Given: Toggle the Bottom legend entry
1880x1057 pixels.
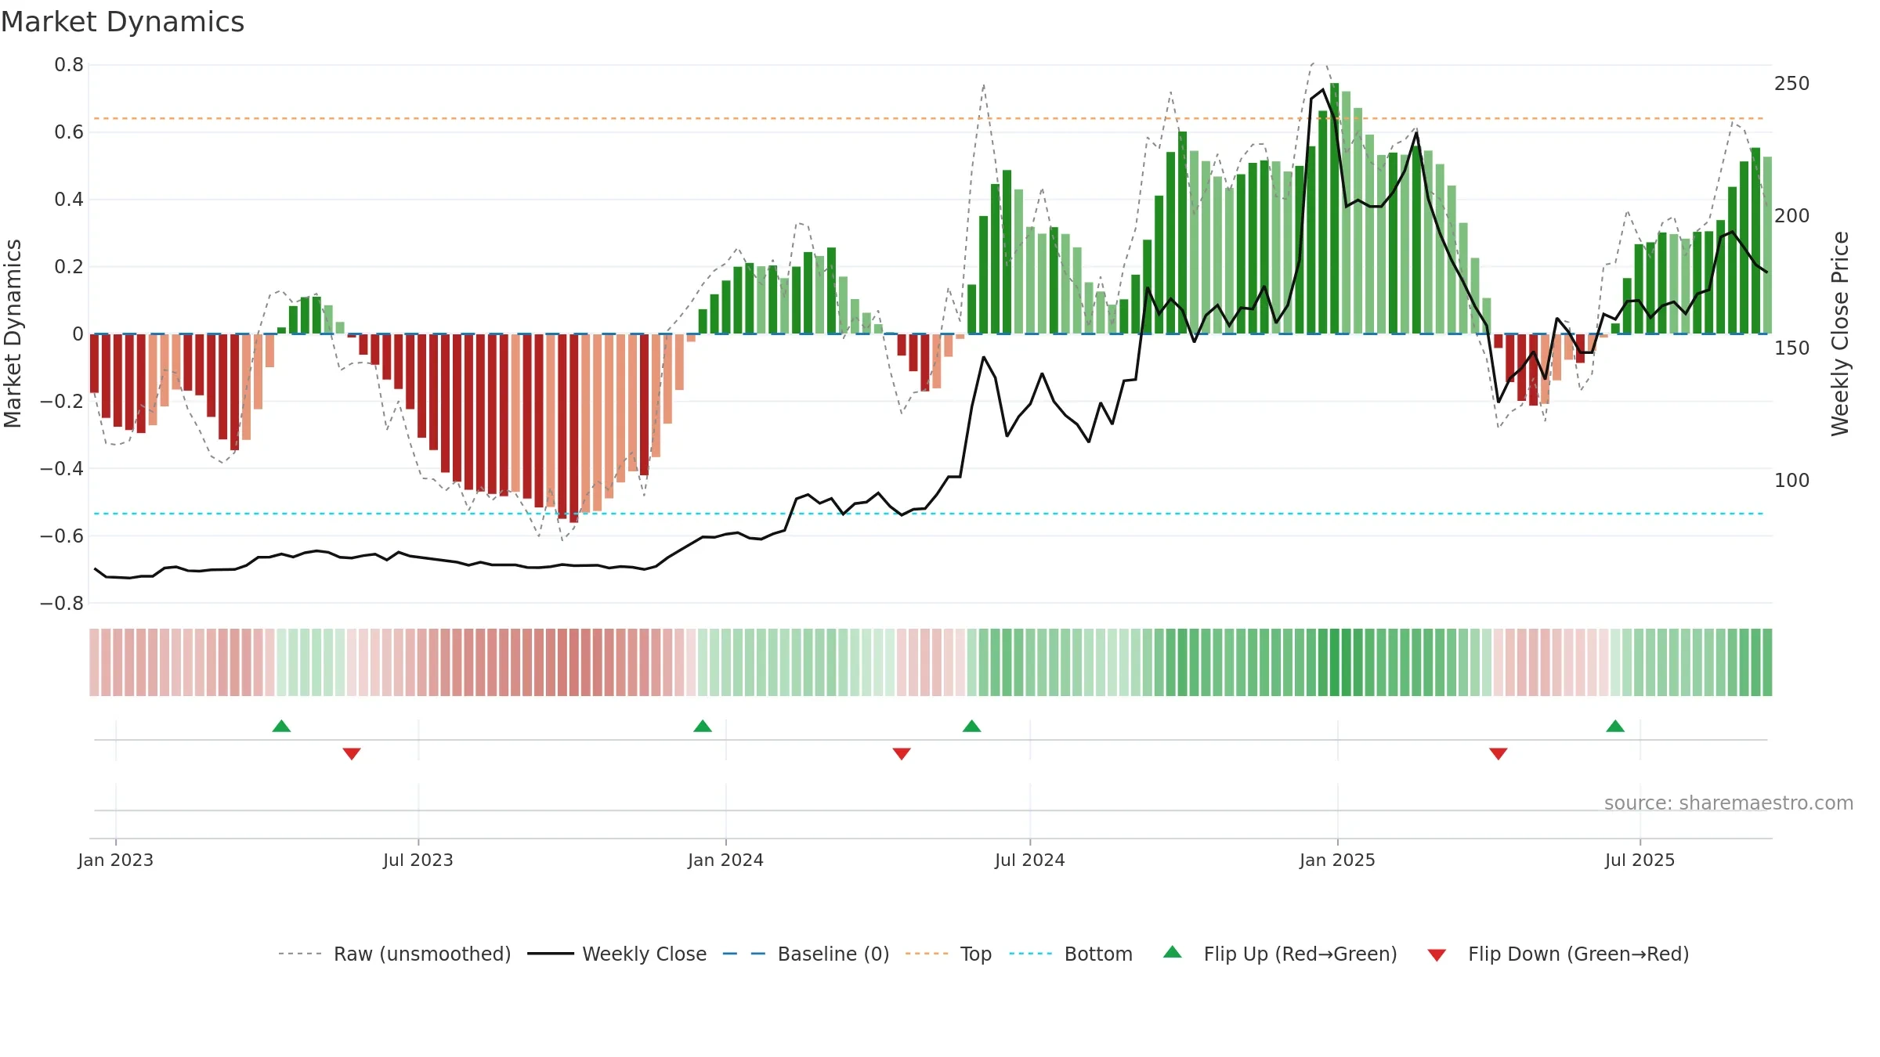Looking at the screenshot, I should click(x=1071, y=954).
